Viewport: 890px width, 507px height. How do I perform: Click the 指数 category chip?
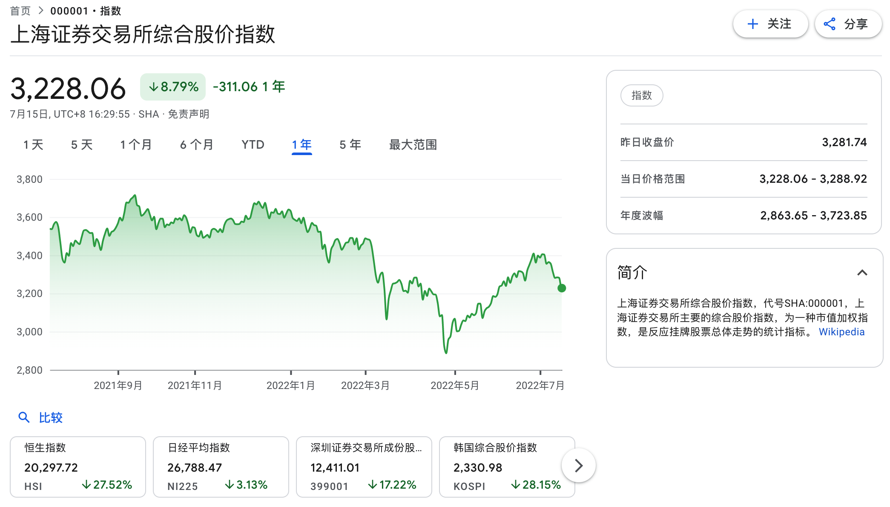[x=641, y=95]
